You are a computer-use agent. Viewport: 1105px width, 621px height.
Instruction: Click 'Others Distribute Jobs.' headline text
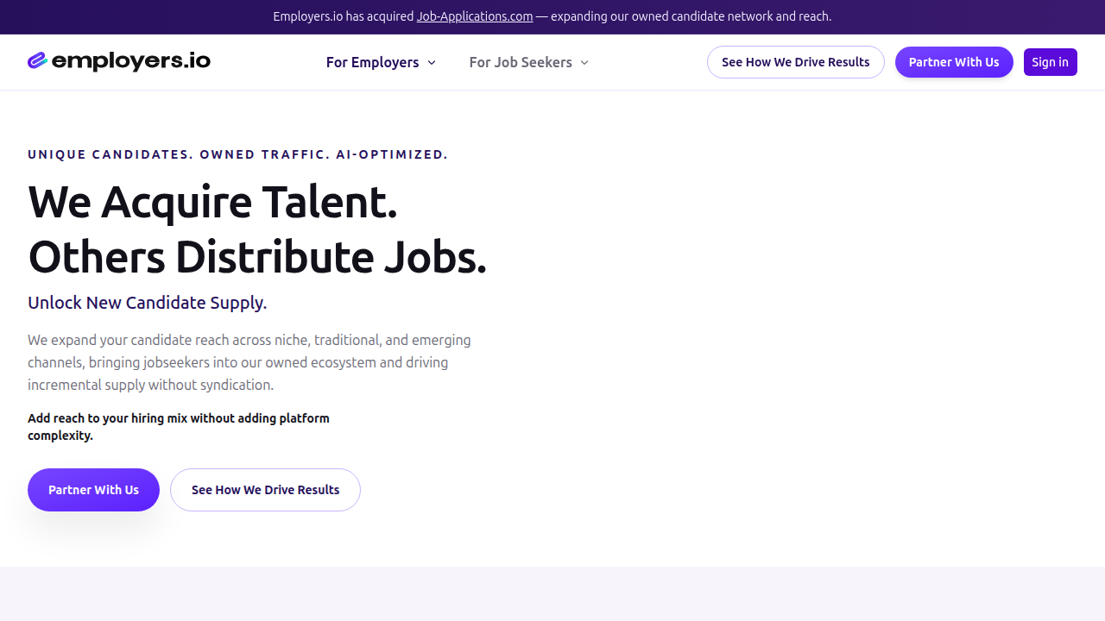click(257, 257)
